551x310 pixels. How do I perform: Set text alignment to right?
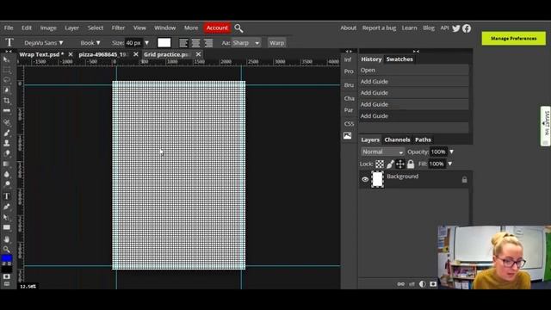[x=208, y=43]
